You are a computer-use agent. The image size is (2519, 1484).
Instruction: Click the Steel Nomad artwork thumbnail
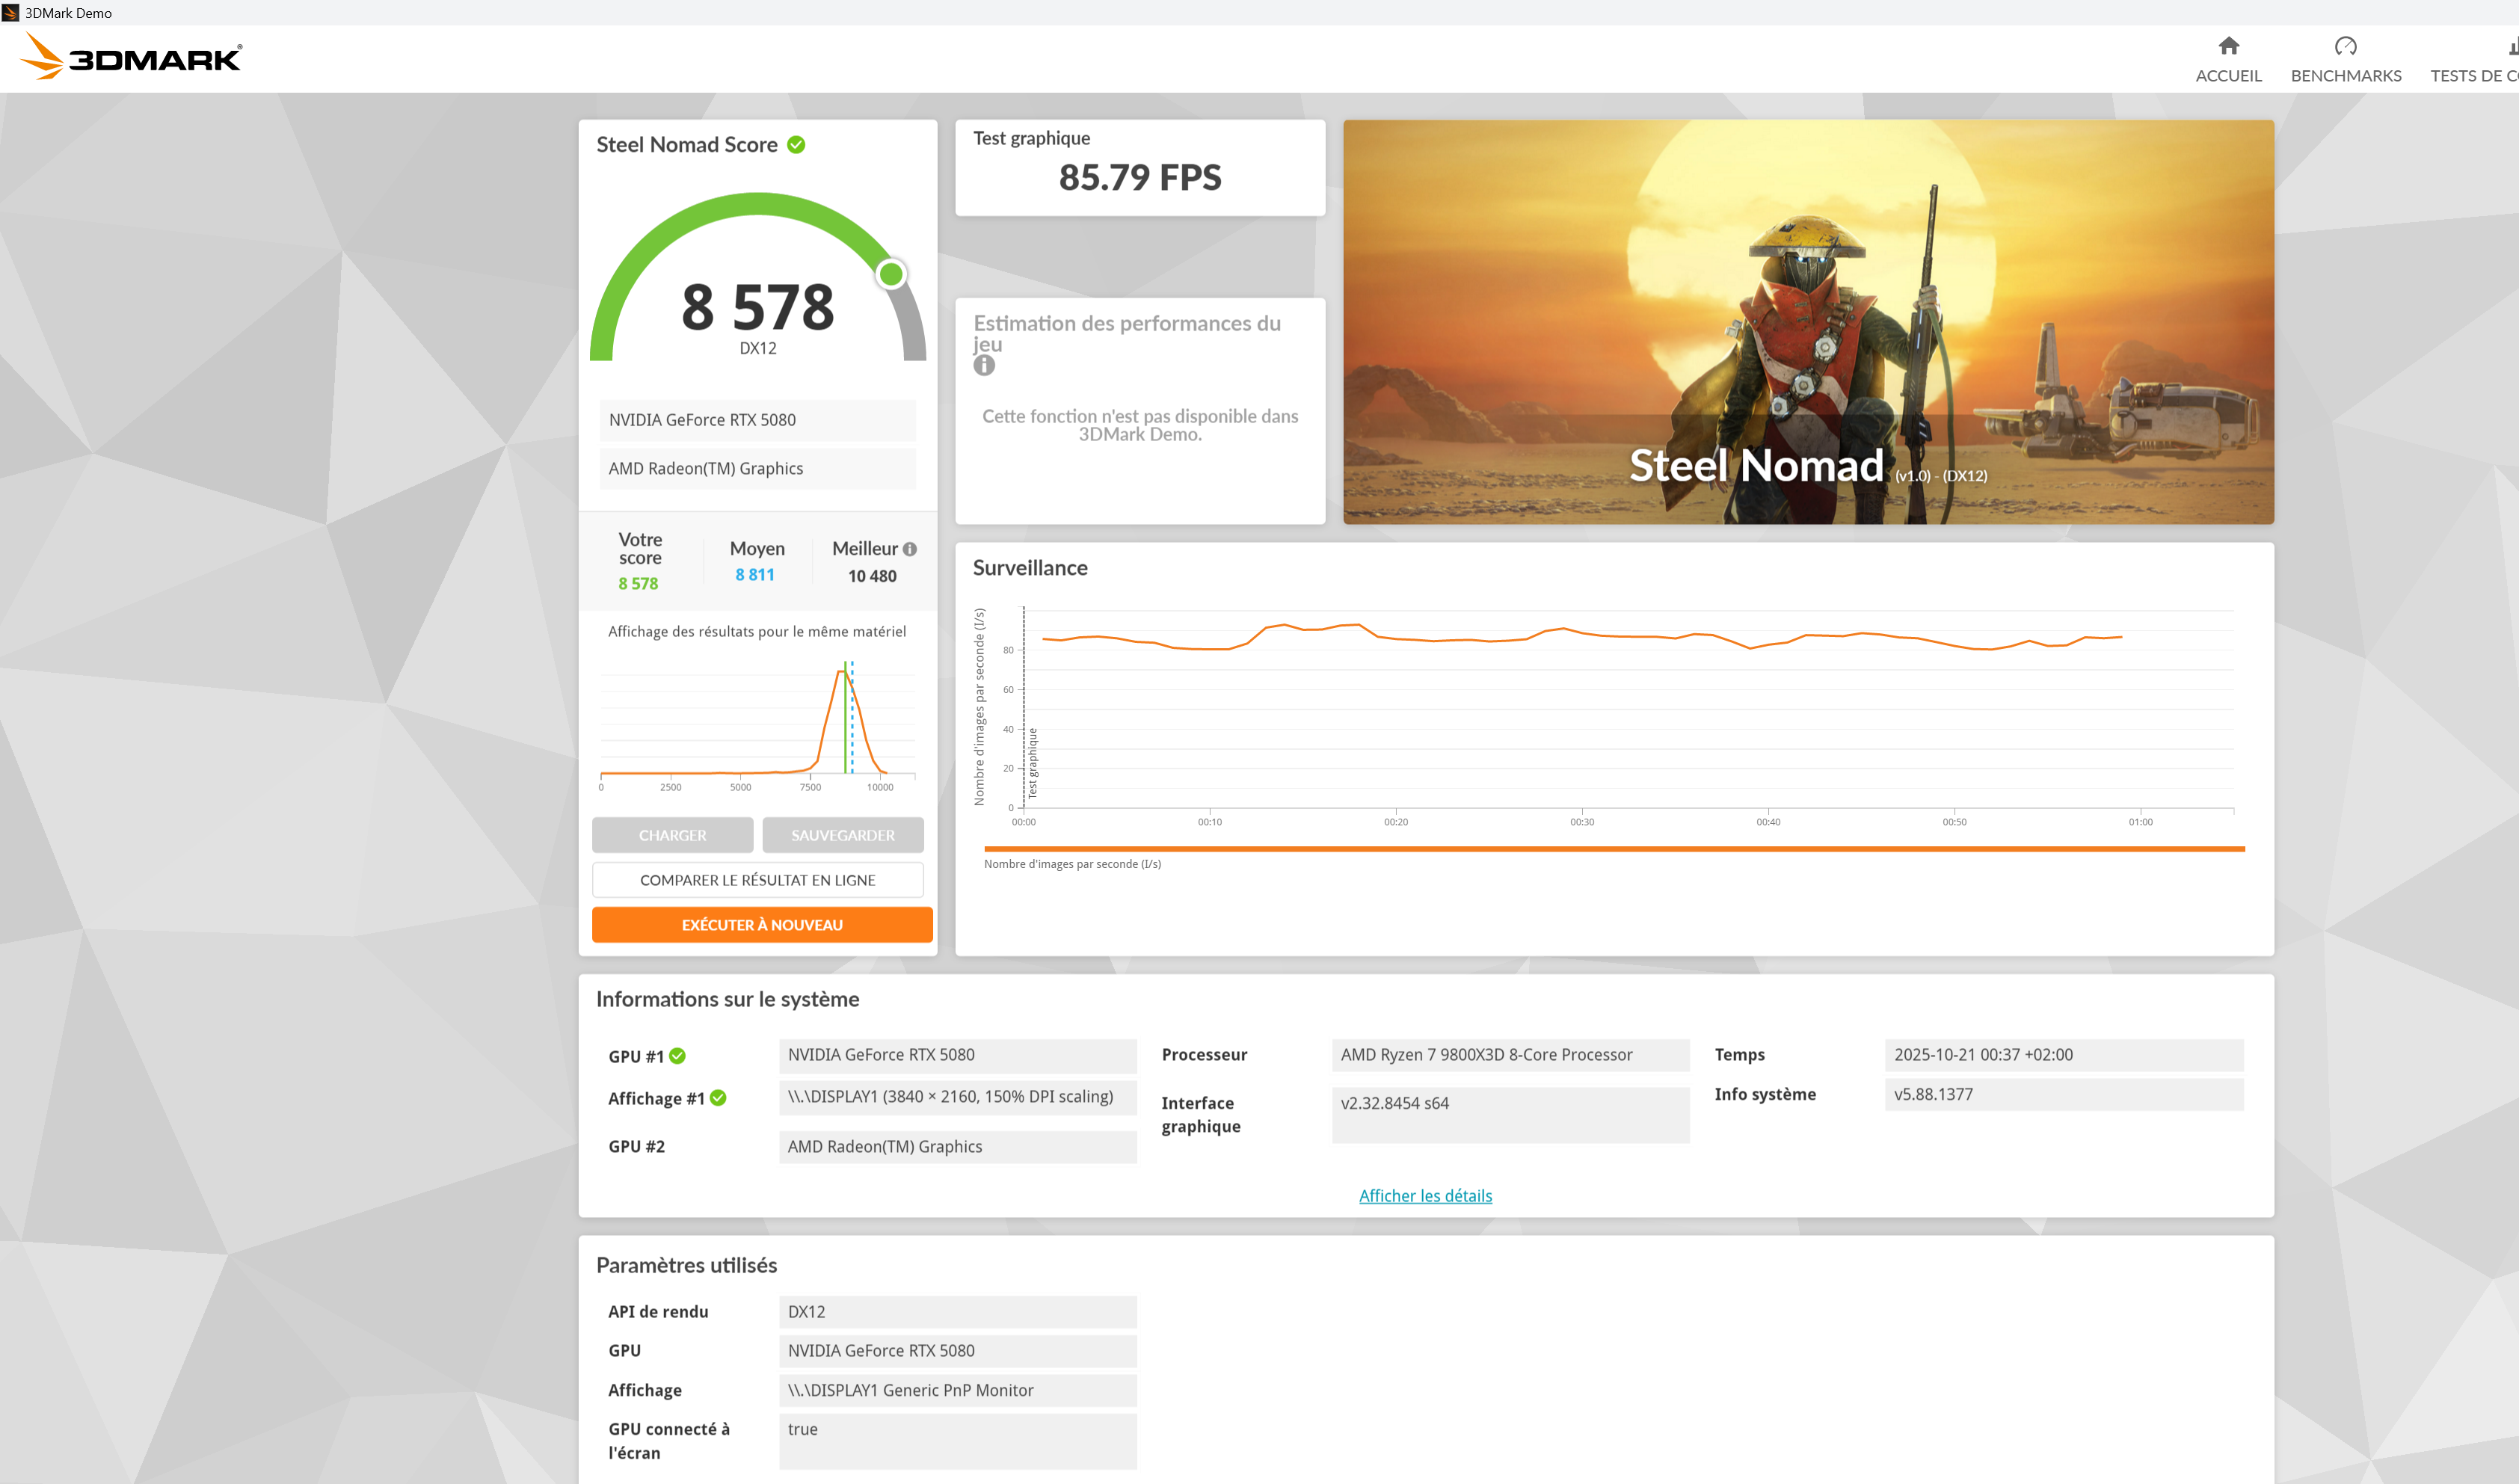click(1807, 322)
